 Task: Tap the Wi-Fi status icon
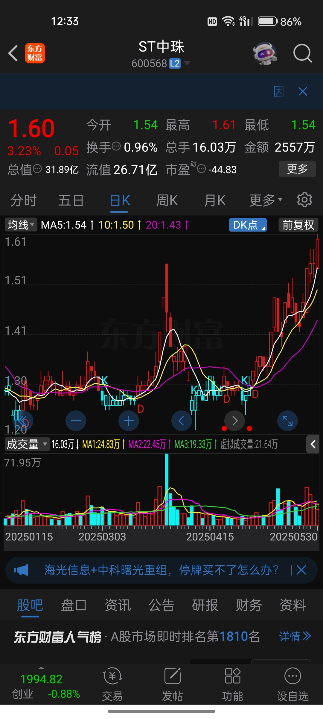pos(228,21)
